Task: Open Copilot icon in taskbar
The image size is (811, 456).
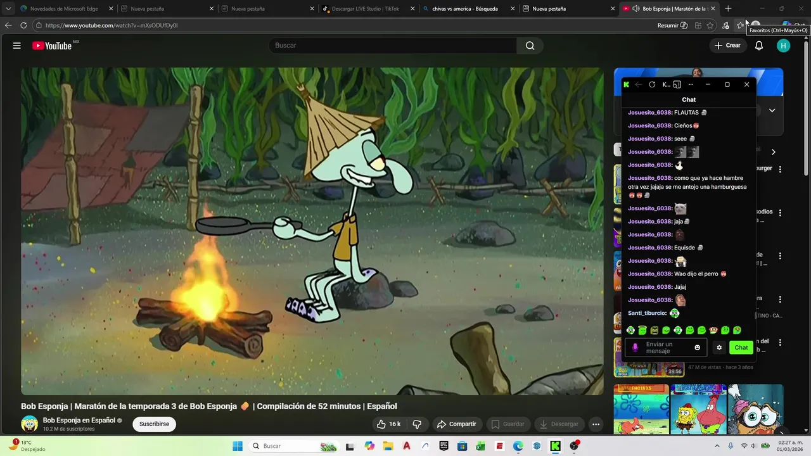Action: click(369, 446)
